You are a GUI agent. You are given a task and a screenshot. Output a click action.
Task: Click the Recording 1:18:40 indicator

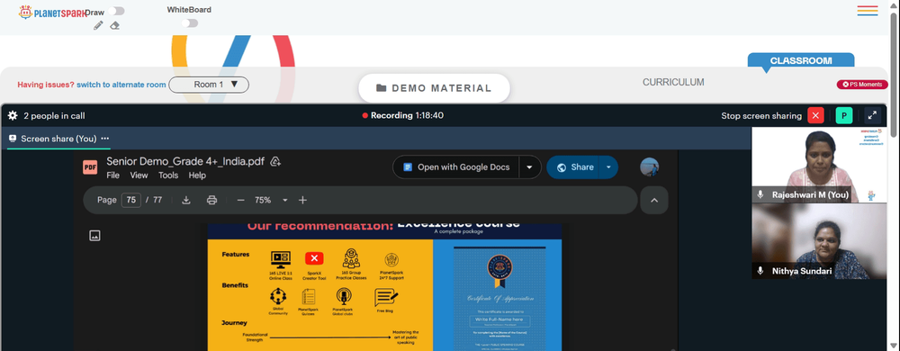(x=403, y=115)
